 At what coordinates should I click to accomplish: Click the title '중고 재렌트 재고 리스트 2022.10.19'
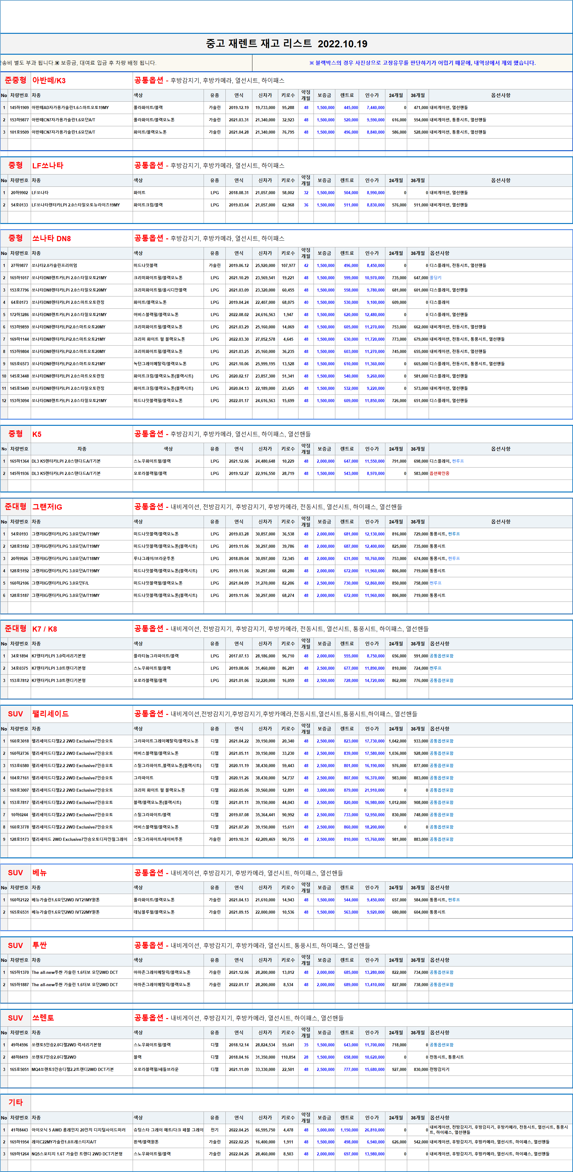pos(286,44)
